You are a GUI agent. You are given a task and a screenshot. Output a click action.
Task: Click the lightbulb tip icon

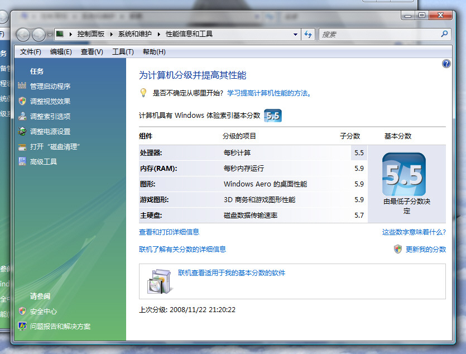click(x=143, y=93)
